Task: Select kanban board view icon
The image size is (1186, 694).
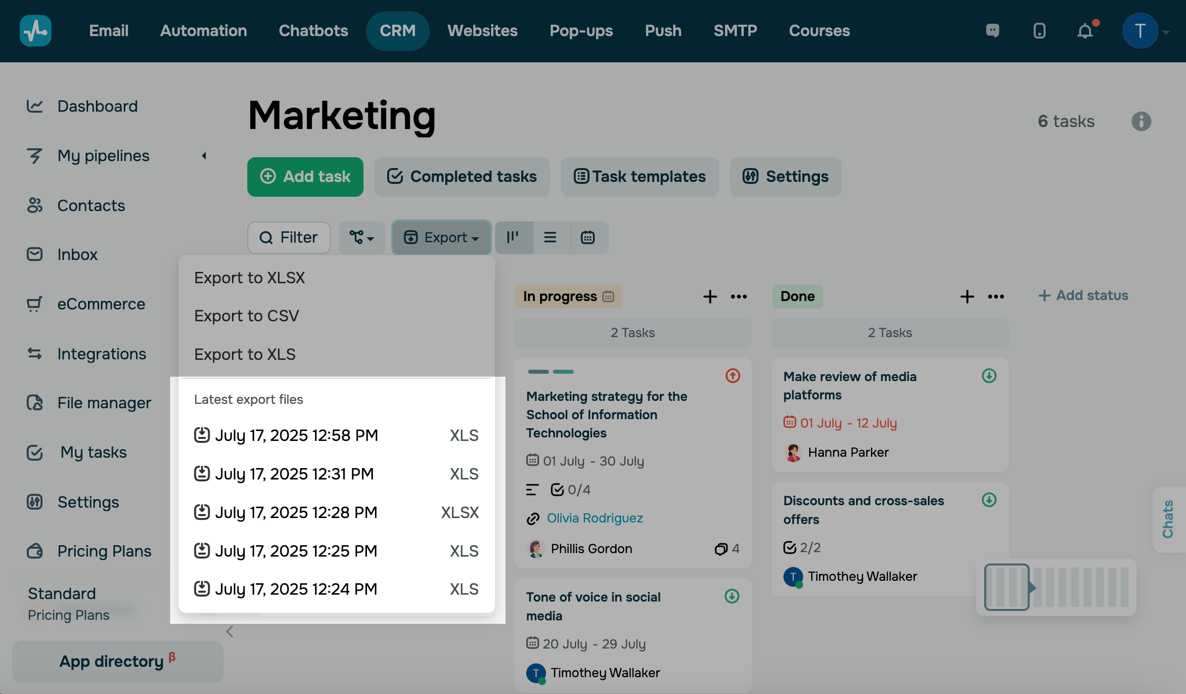Action: pos(513,238)
